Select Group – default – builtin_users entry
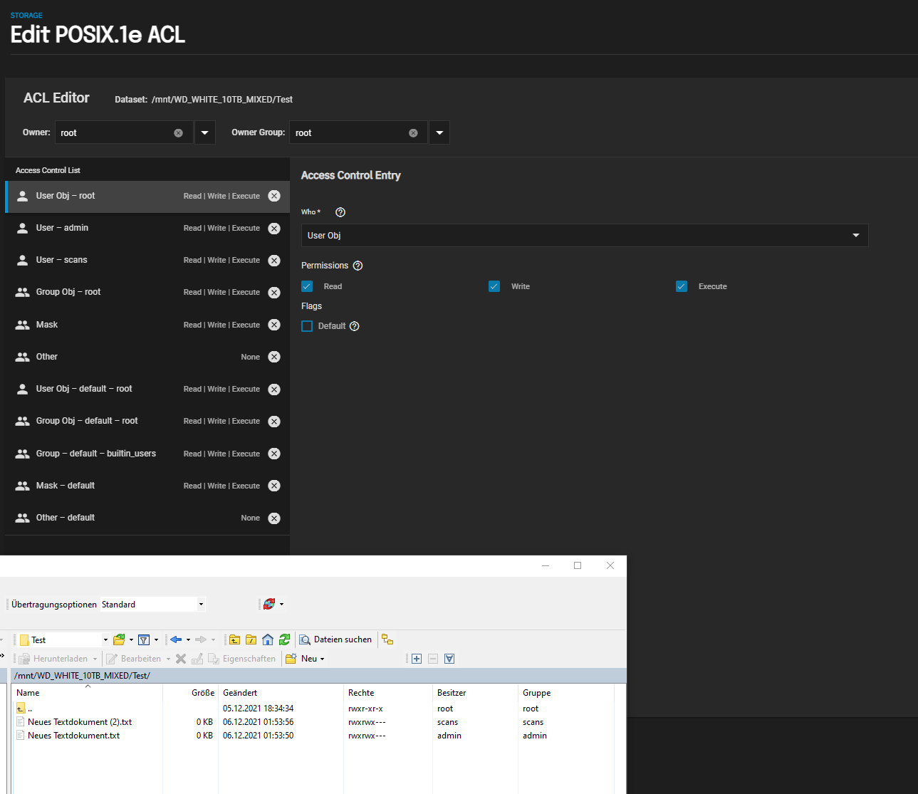The image size is (918, 794). coord(147,454)
